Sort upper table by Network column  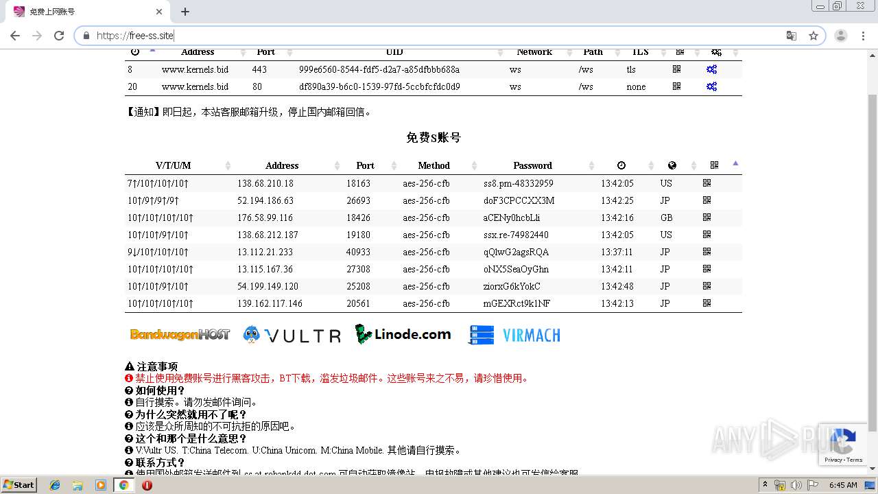coord(540,52)
